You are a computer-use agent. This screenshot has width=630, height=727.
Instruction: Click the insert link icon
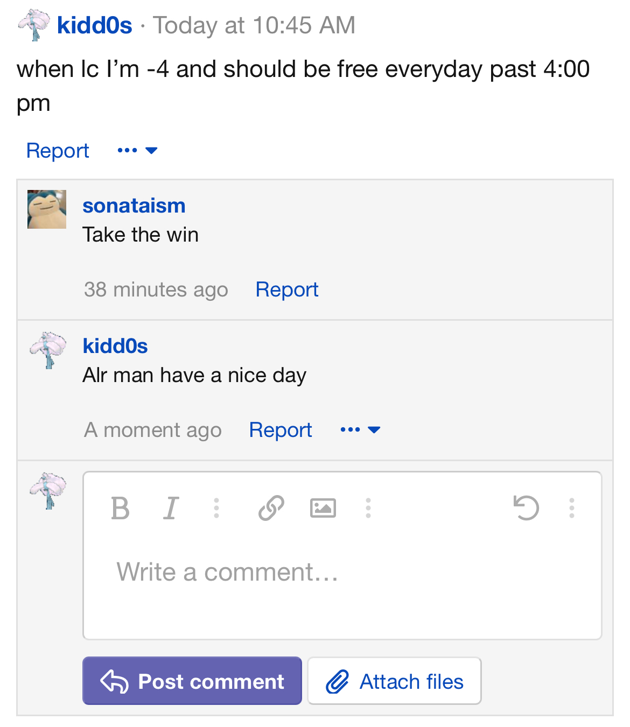(x=271, y=508)
